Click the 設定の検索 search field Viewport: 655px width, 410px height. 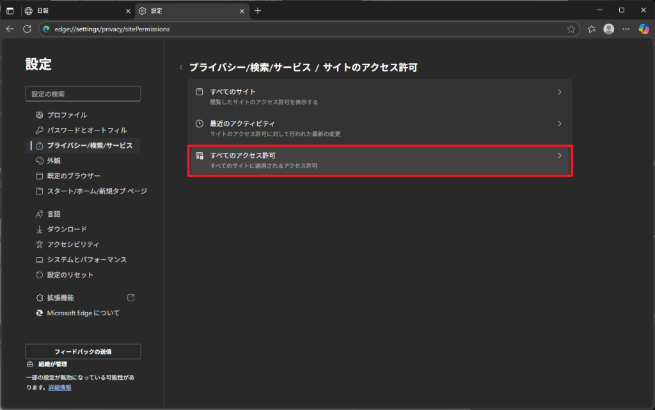(83, 94)
